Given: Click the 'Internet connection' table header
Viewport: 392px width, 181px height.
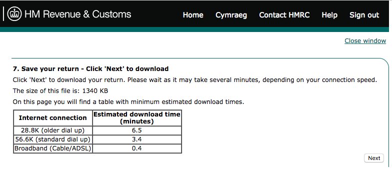Looking at the screenshot, I should 53,118.
